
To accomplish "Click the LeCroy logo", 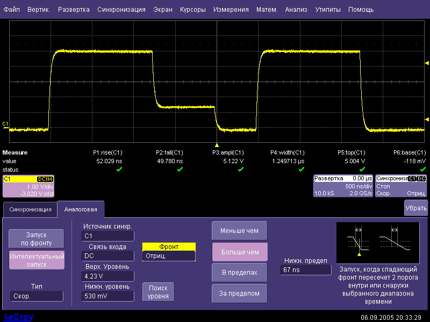I will point(18,317).
